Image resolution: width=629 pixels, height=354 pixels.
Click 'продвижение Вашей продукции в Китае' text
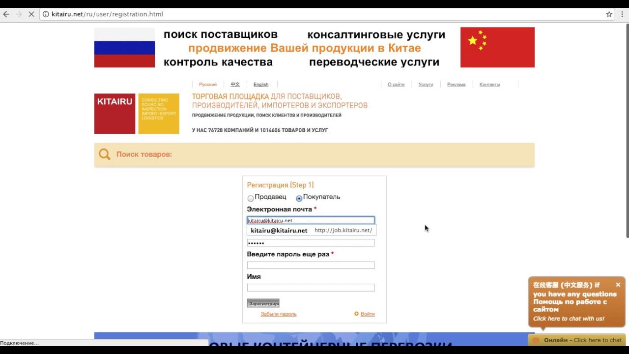click(305, 48)
